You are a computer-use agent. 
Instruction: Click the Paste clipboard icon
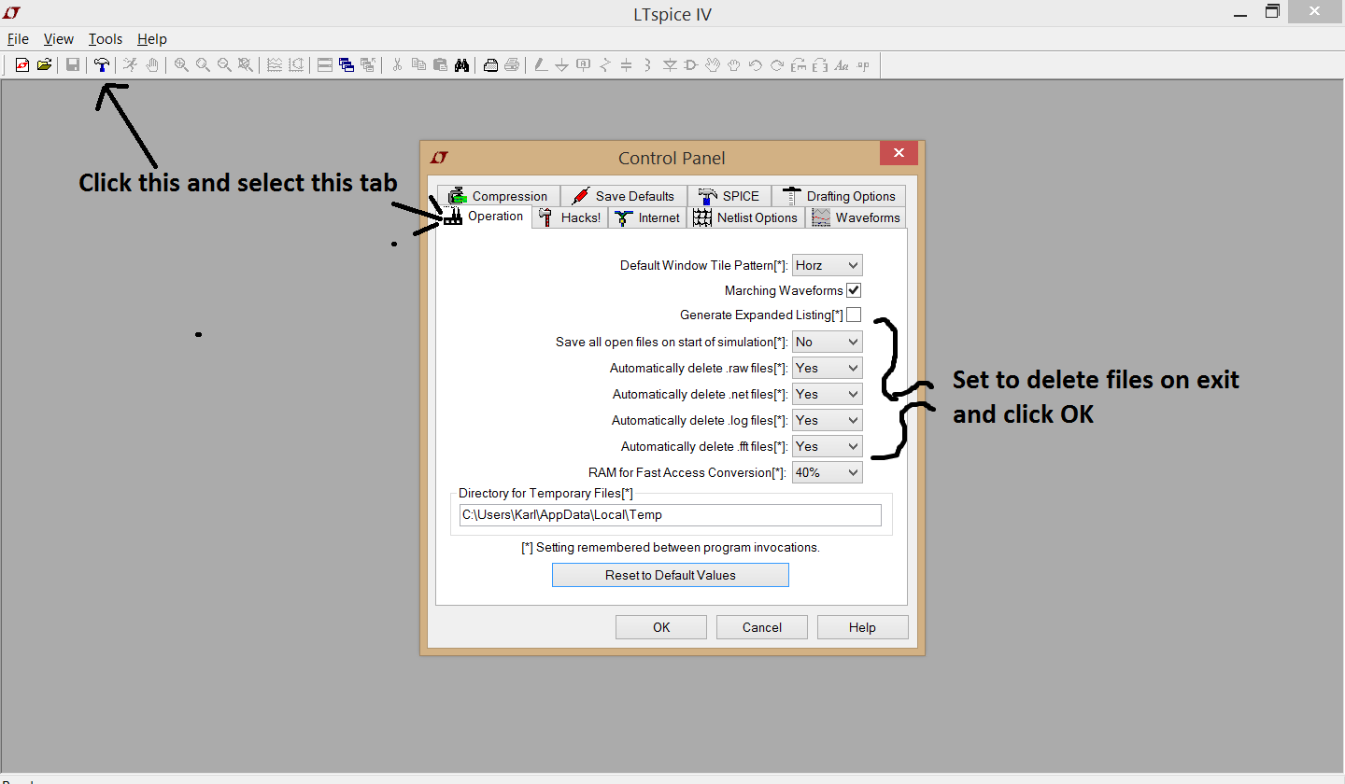coord(440,64)
